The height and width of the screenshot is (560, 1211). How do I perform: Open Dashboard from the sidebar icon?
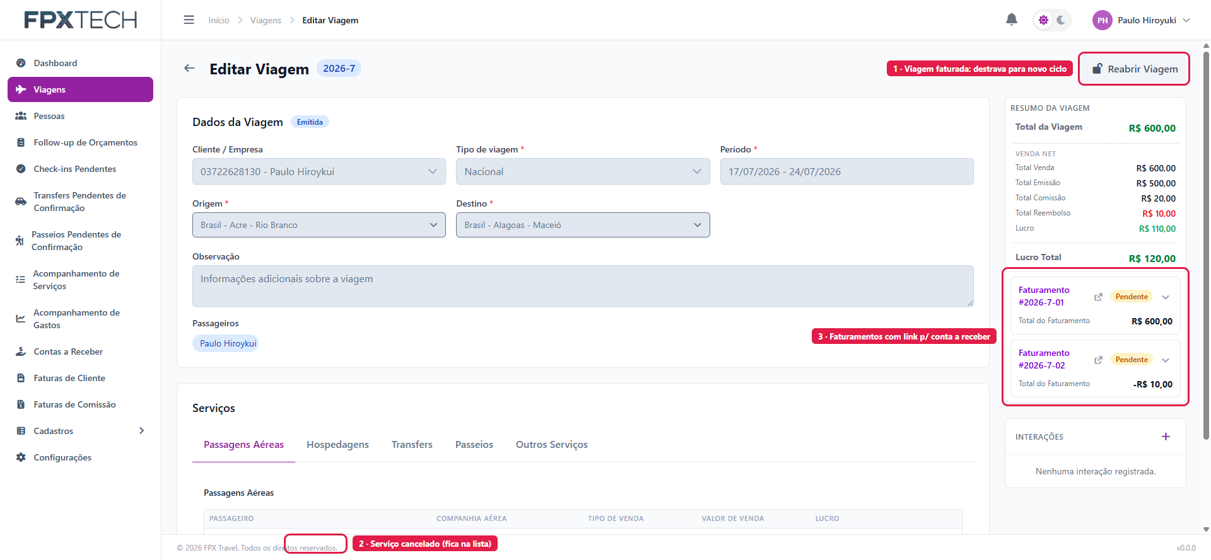coord(21,63)
